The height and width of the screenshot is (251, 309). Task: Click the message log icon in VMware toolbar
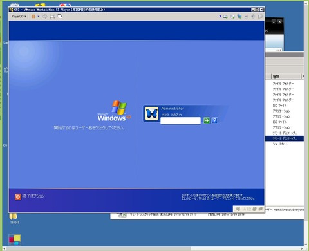(260, 17)
